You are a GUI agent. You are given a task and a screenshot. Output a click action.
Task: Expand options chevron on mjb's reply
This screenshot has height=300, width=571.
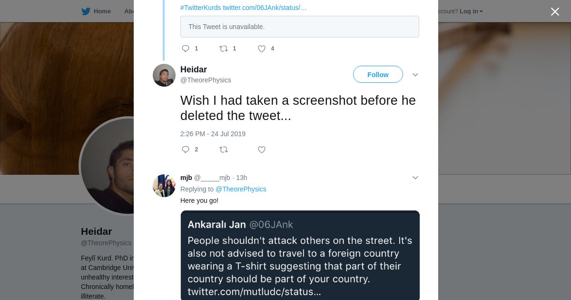[415, 178]
